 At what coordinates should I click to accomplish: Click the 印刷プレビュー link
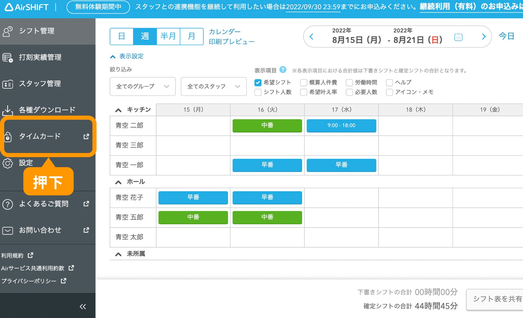tap(232, 42)
